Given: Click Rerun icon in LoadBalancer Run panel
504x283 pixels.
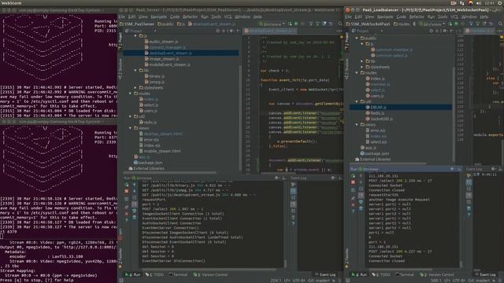Looking at the screenshot, I should pos(353,176).
